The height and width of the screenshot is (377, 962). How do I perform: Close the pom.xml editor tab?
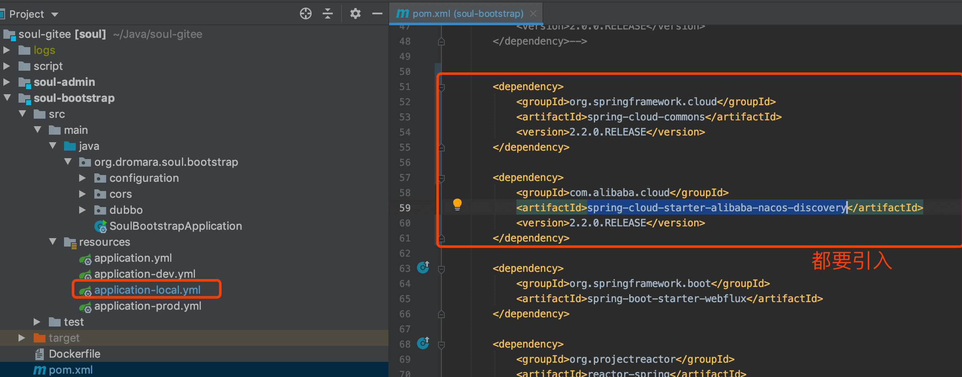click(x=533, y=13)
